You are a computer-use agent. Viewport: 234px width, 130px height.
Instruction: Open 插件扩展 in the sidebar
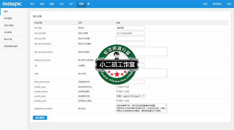coord(8,39)
